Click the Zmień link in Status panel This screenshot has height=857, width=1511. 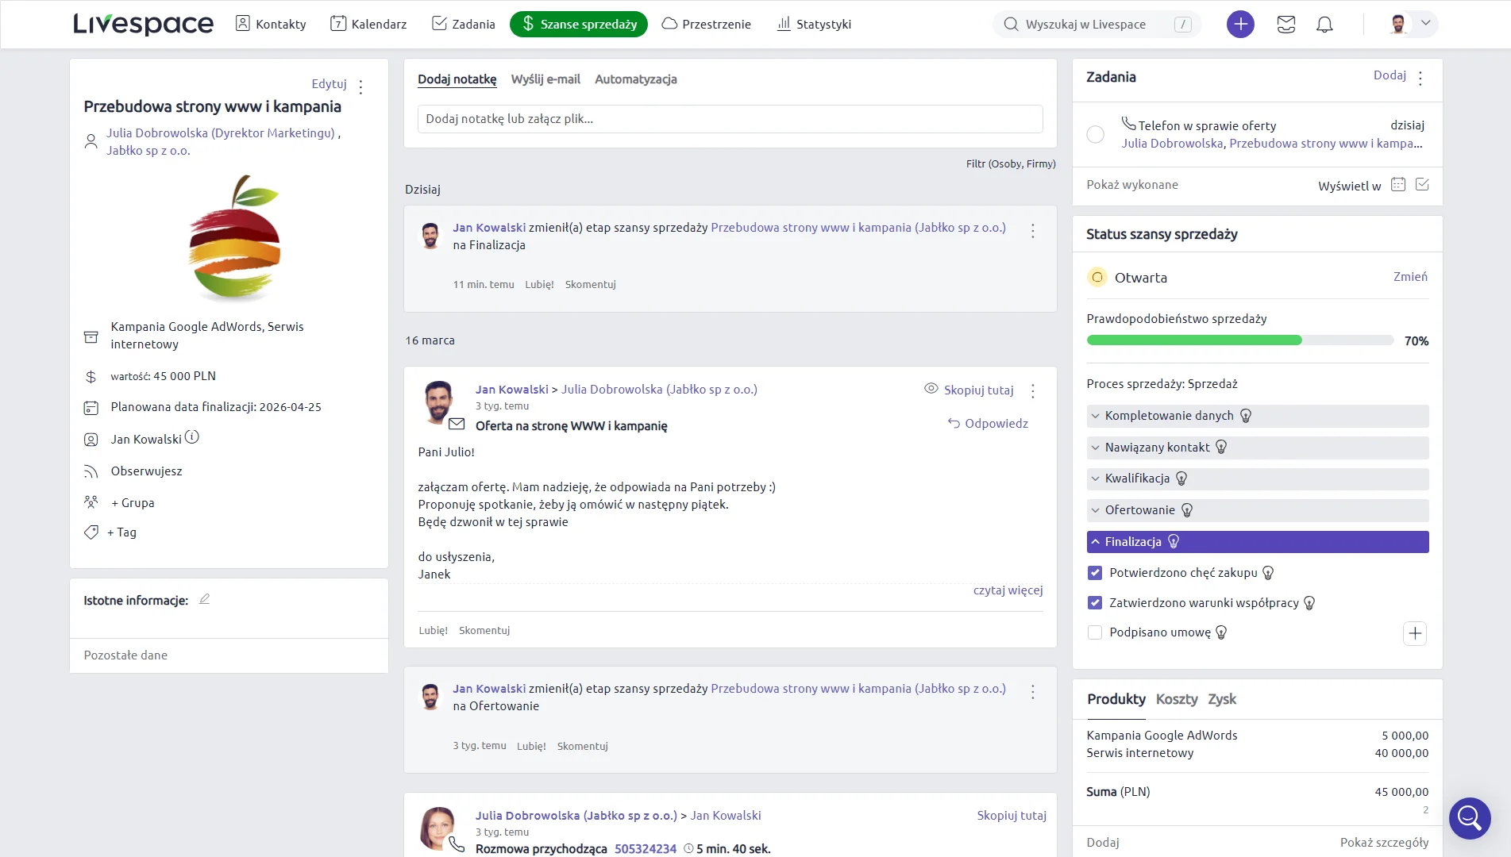tap(1410, 277)
